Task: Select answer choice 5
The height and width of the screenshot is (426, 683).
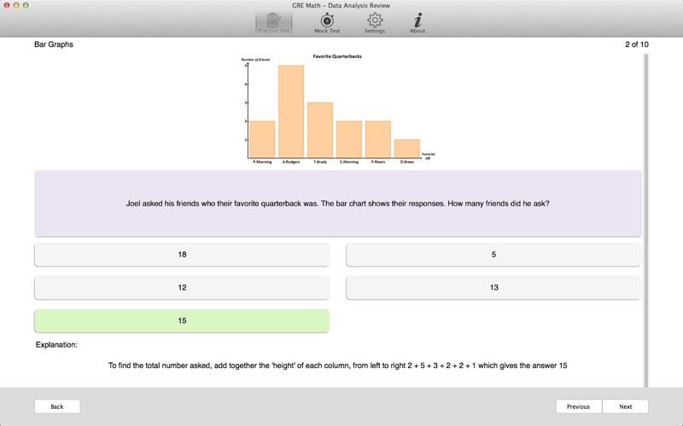Action: 493,254
